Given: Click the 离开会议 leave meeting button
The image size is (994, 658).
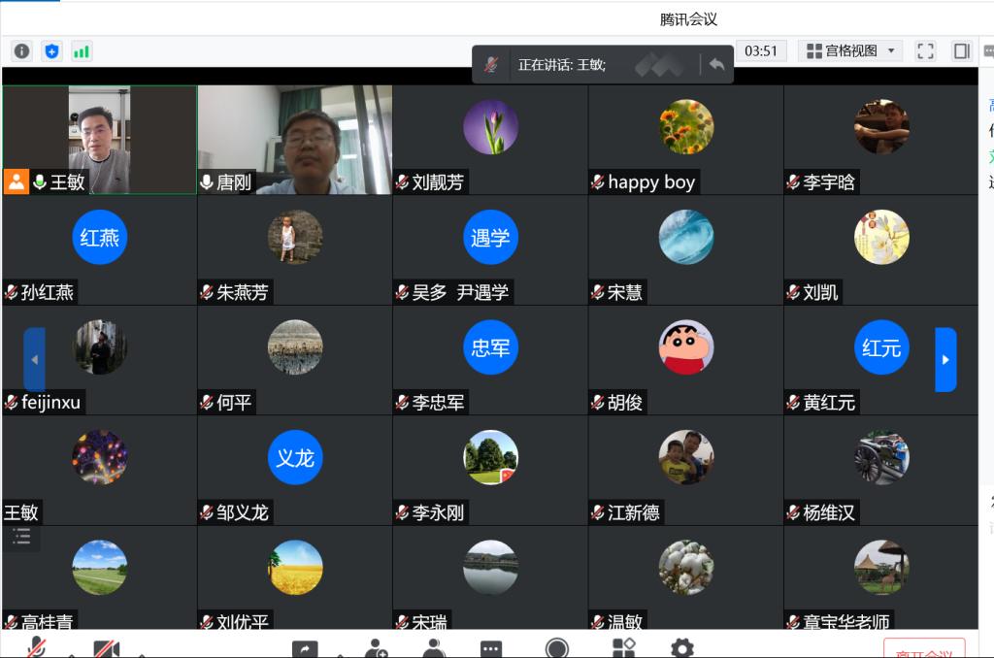Looking at the screenshot, I should pyautogui.click(x=923, y=650).
